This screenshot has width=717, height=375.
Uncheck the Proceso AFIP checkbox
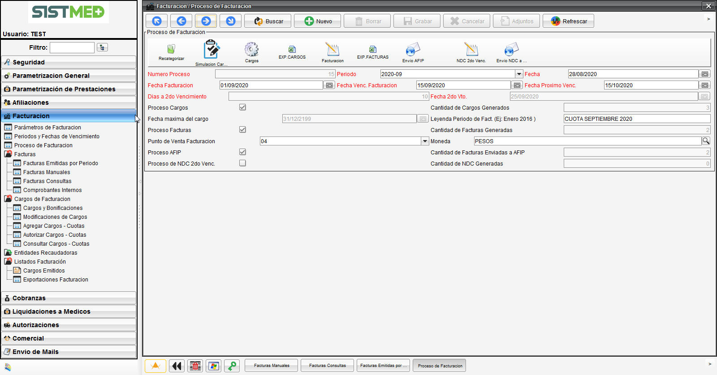[242, 152]
